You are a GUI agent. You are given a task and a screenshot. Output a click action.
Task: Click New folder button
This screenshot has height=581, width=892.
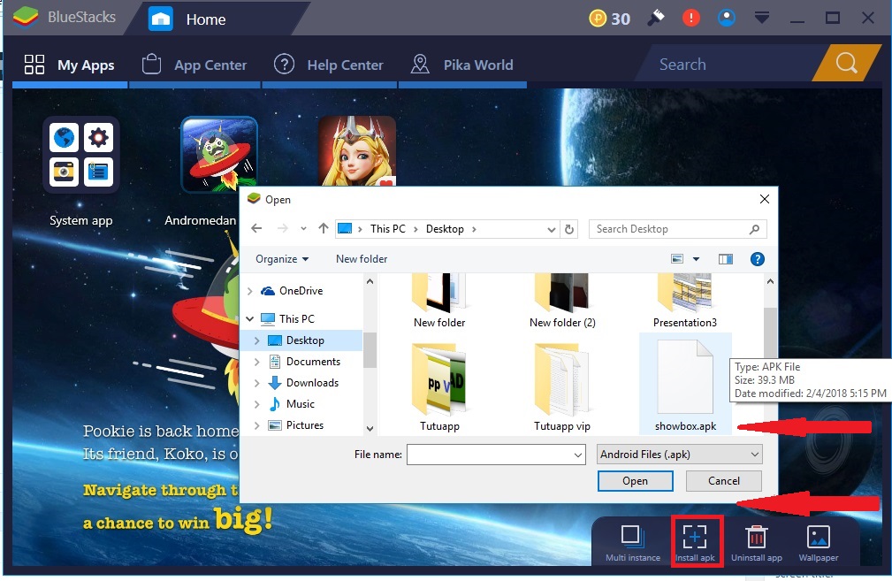tap(362, 259)
